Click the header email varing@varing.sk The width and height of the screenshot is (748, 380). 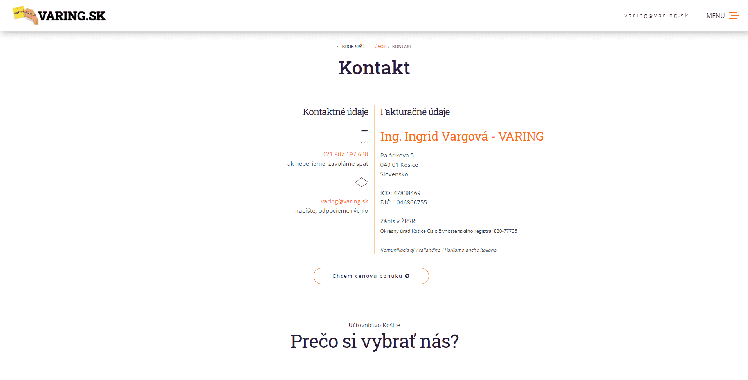(656, 16)
